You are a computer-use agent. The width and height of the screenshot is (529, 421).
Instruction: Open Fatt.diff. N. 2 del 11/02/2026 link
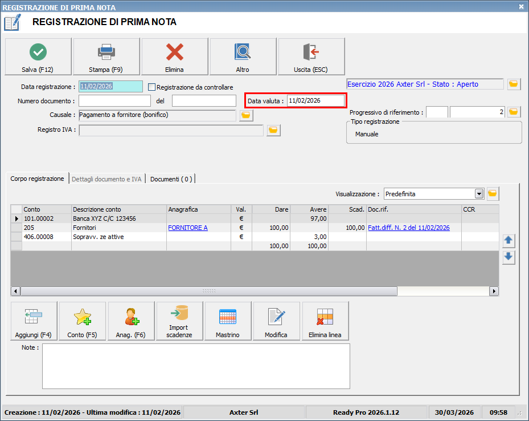point(408,228)
